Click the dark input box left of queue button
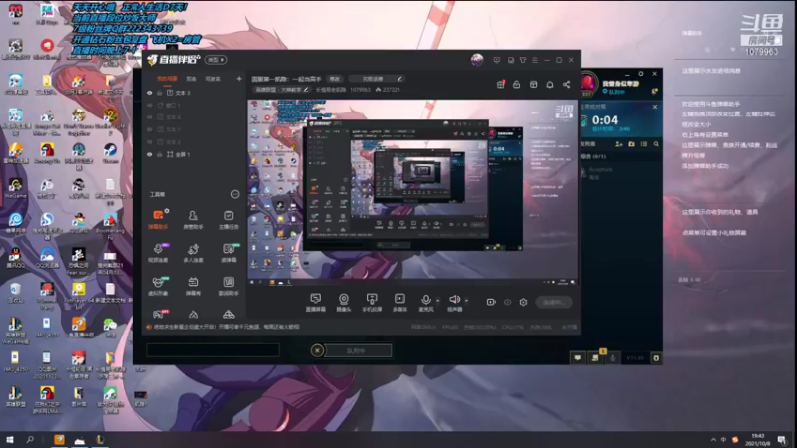The width and height of the screenshot is (797, 448). (213, 350)
